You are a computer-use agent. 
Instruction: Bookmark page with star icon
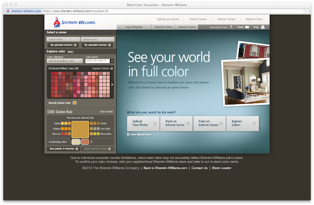[x=305, y=11]
